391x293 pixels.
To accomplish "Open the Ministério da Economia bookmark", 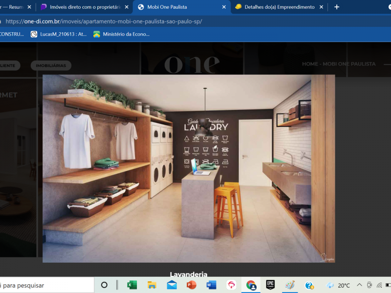I will point(121,34).
